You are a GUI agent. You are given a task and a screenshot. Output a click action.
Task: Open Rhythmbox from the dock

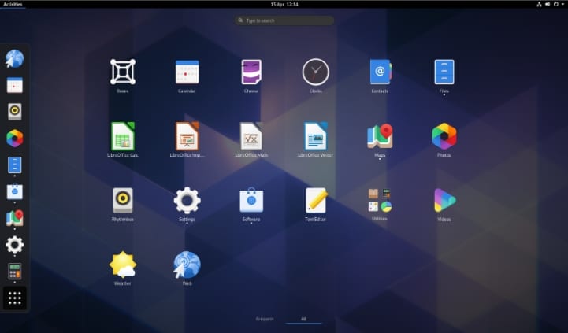(14, 112)
